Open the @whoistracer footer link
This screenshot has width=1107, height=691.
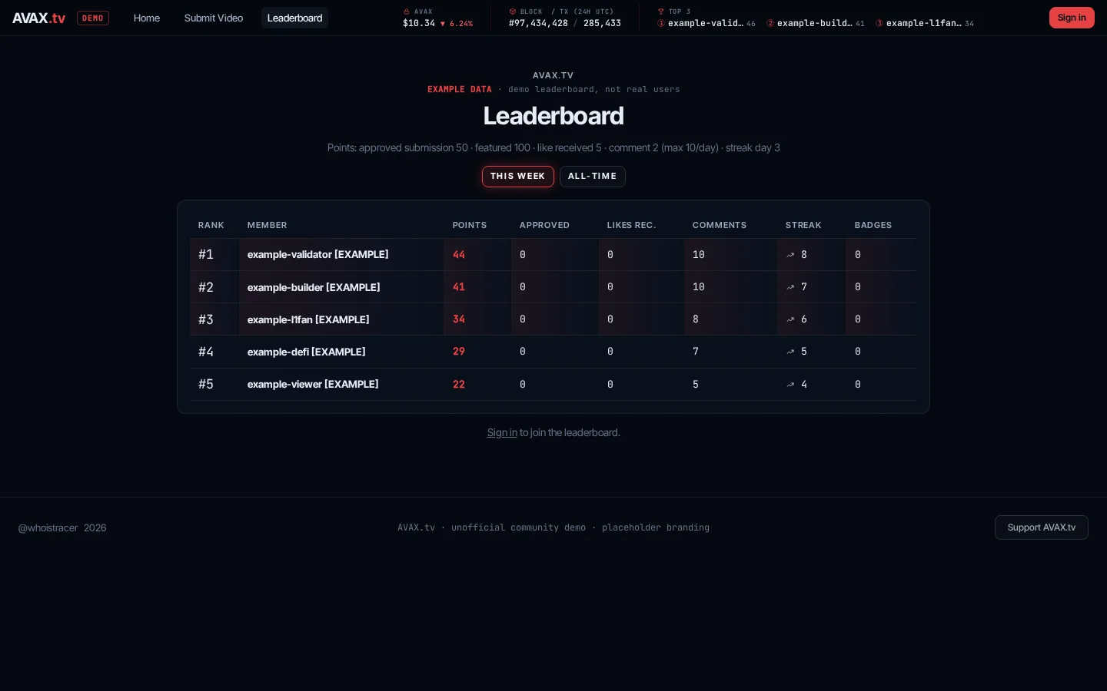(48, 528)
